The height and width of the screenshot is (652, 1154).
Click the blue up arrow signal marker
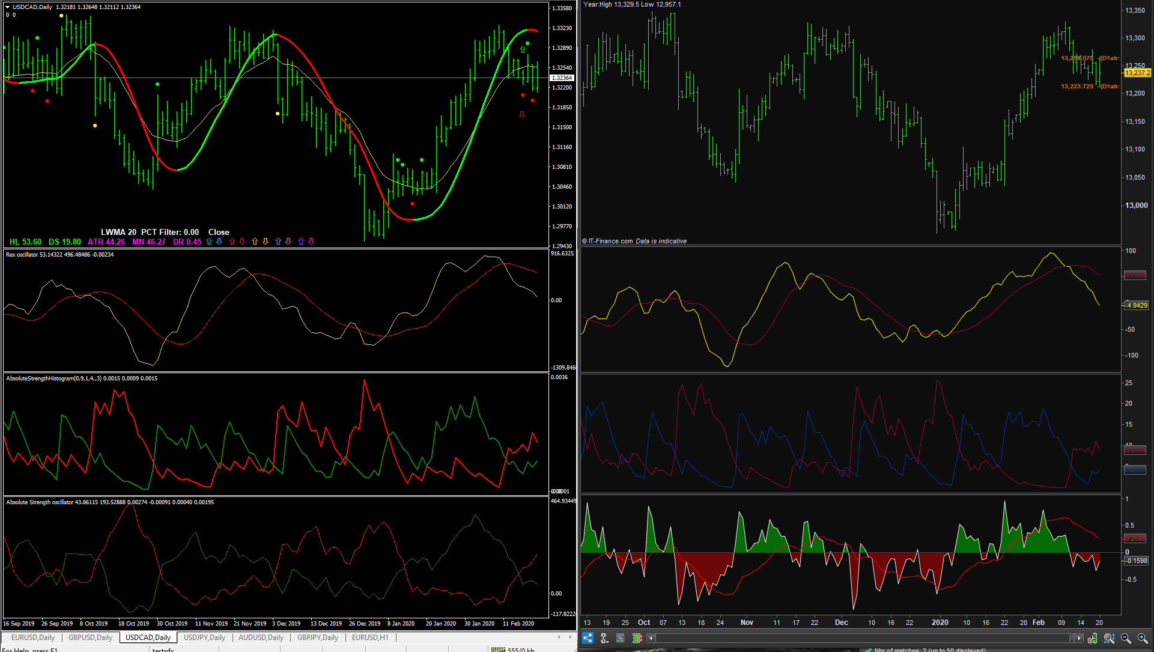(209, 242)
